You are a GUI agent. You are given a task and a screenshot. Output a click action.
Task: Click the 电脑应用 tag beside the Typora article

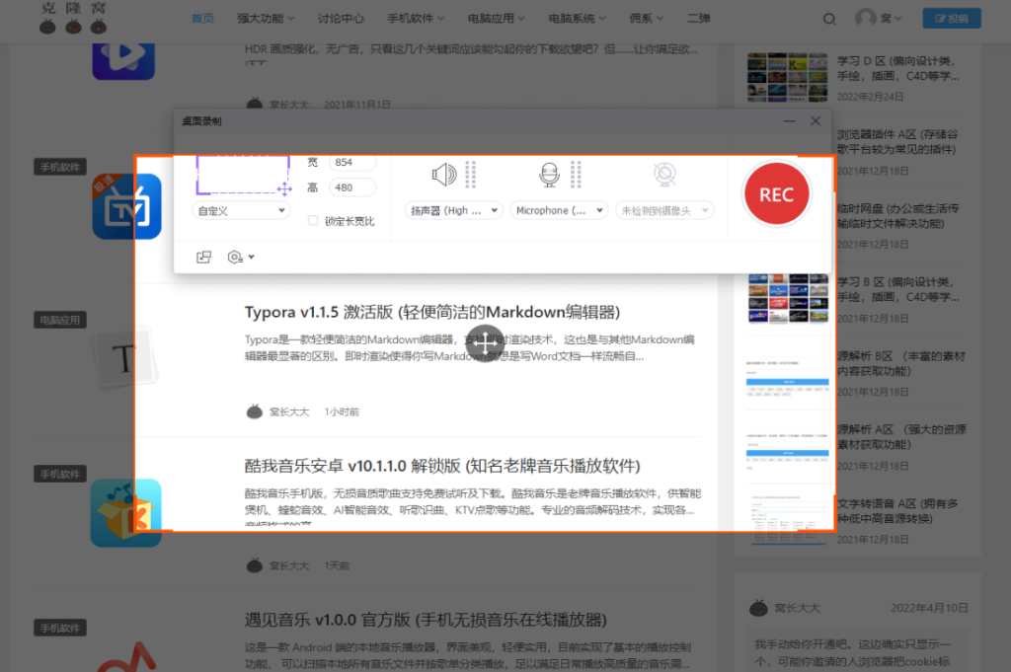(60, 321)
